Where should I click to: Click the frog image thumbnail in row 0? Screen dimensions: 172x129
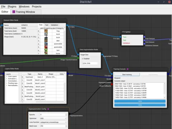point(46,31)
